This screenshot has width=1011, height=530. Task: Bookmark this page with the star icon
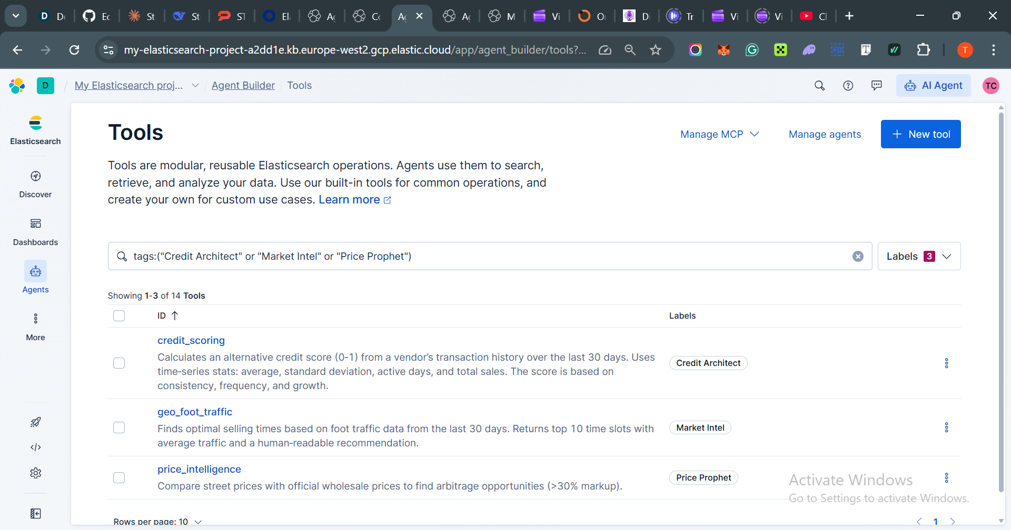coord(656,50)
